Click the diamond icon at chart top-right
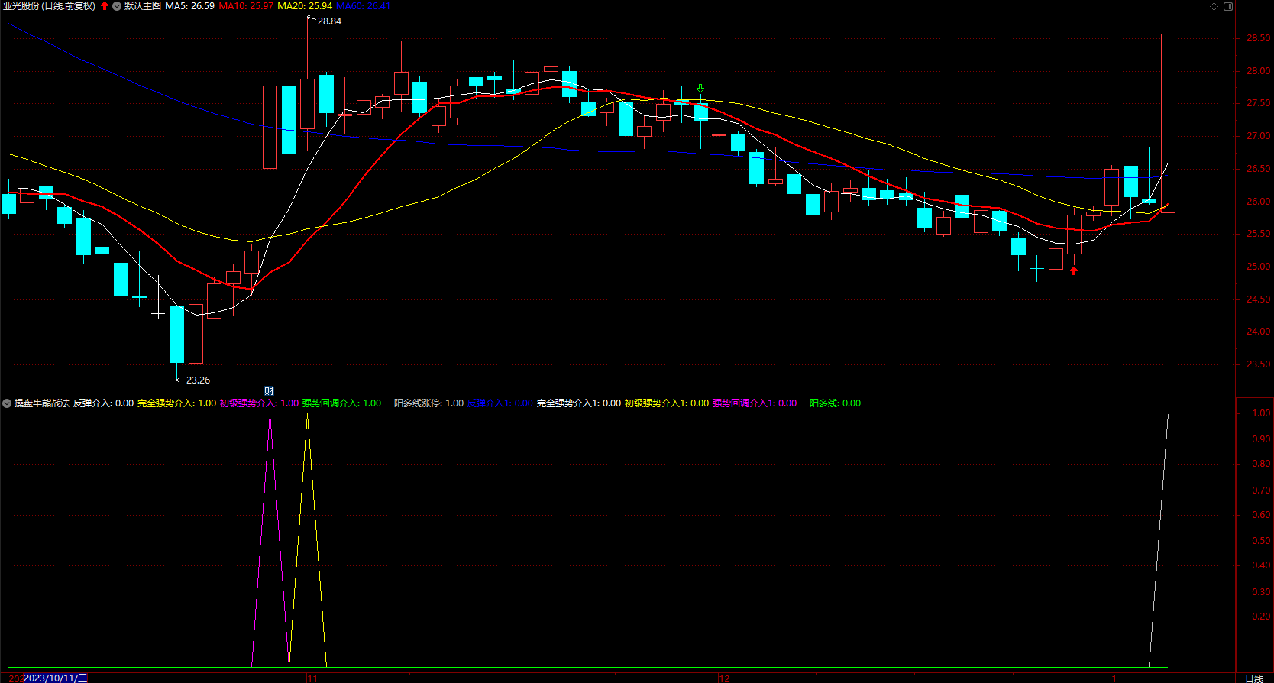This screenshot has width=1274, height=683. pos(1214,6)
